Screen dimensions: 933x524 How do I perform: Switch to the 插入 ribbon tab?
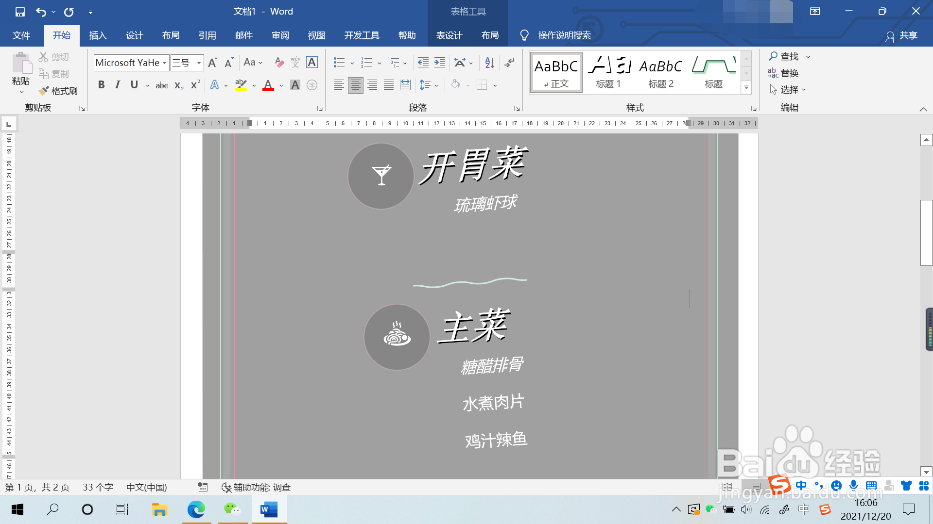pos(97,35)
